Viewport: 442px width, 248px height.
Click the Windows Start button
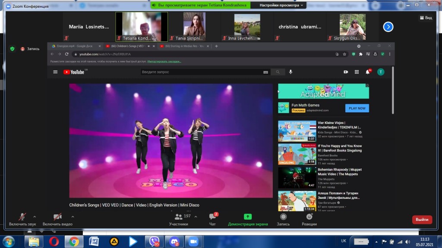tap(9, 242)
